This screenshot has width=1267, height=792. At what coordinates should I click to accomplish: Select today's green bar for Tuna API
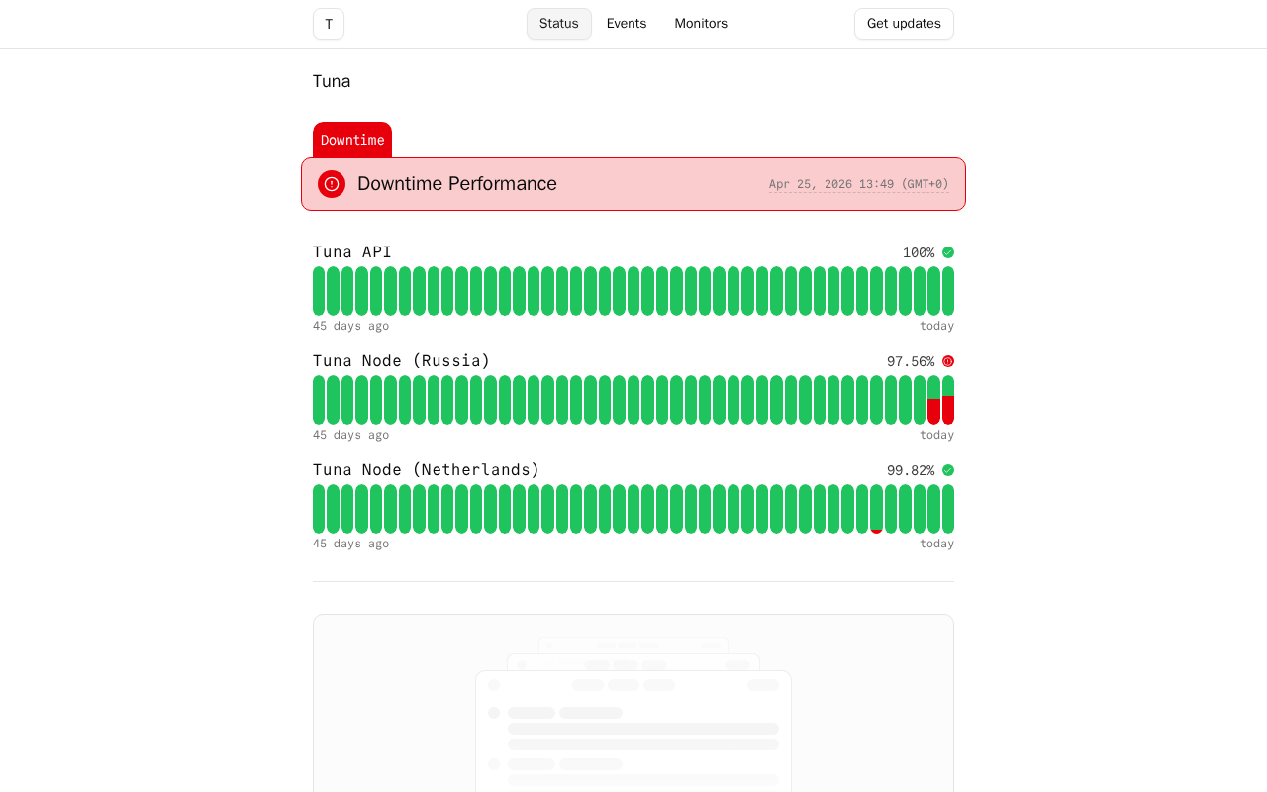click(x=948, y=291)
